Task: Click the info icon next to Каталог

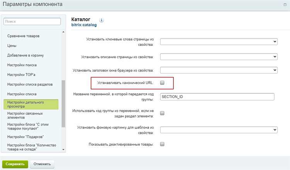Action: (101, 20)
